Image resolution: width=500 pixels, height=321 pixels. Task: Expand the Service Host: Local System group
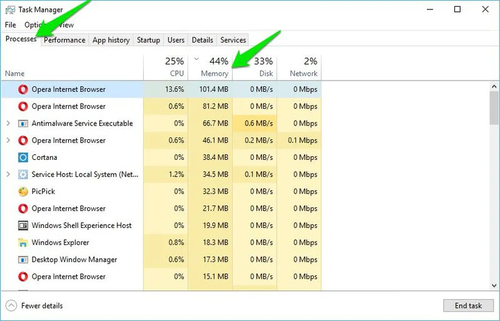8,175
